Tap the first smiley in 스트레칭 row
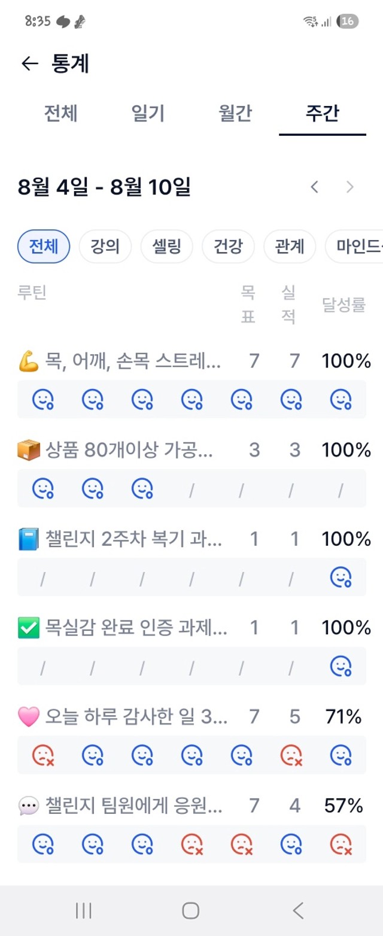 (42, 399)
